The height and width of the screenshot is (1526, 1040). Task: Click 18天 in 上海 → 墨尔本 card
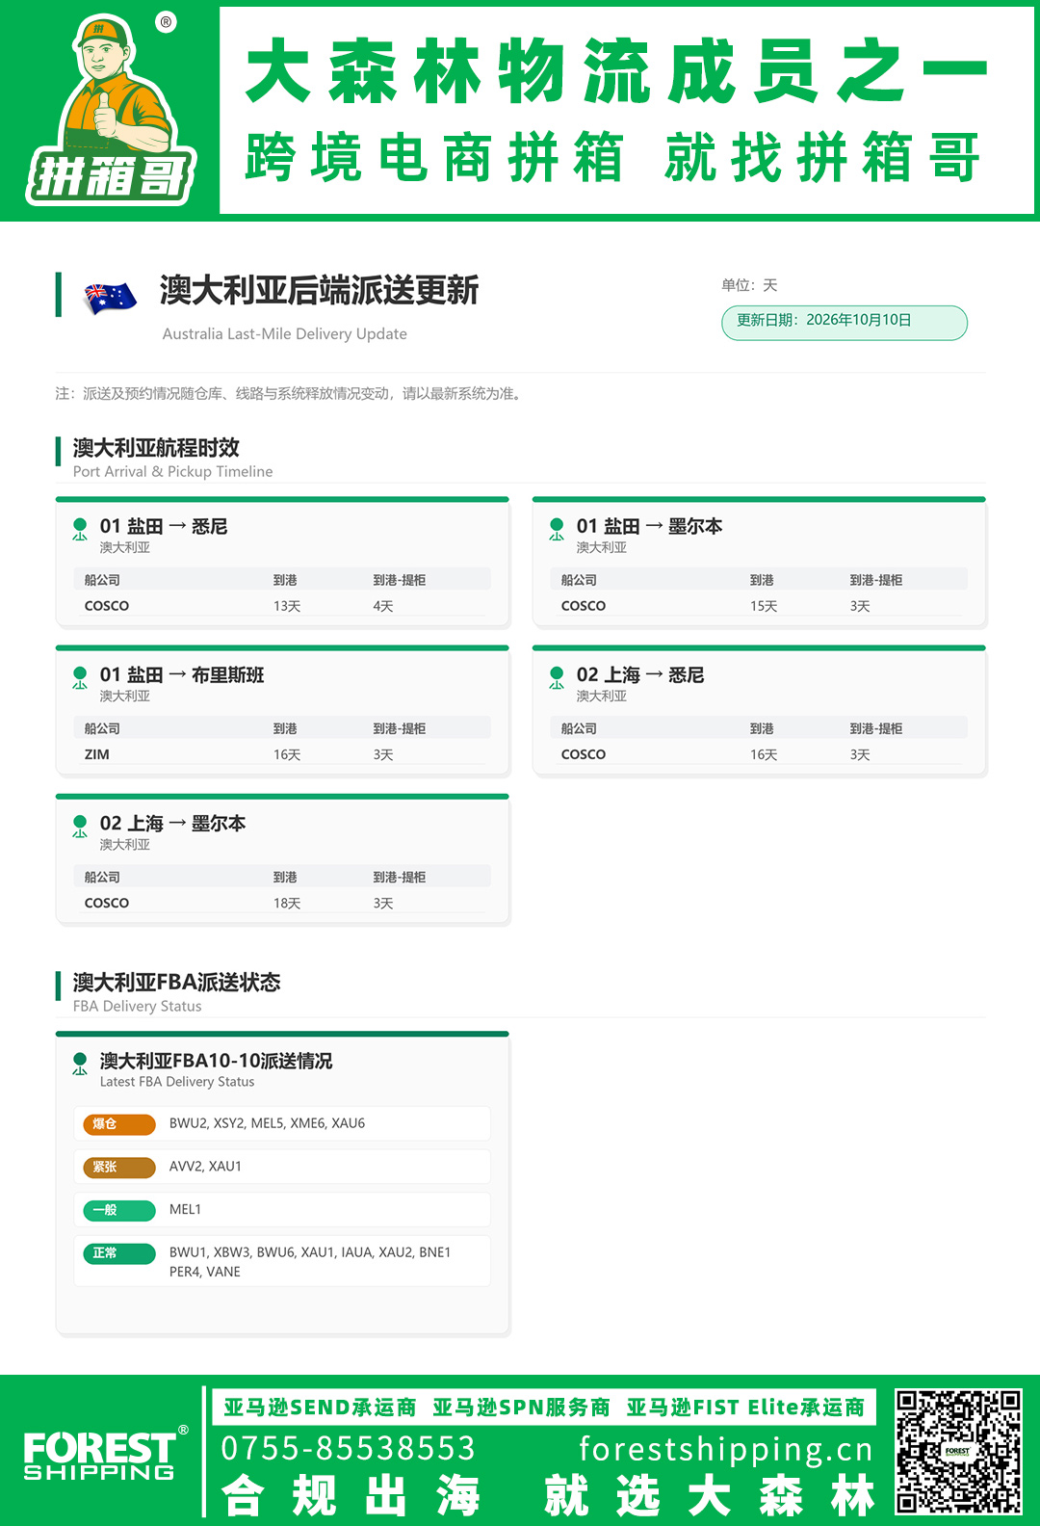(287, 903)
